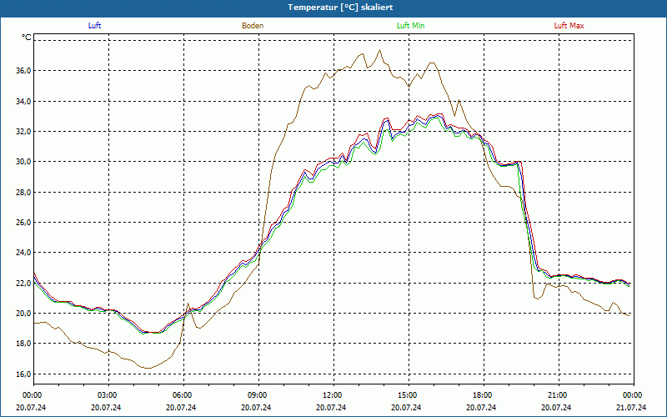Viewport: 667px width, 417px height.
Task: Click the 21:00 time label
Action: pos(559,395)
